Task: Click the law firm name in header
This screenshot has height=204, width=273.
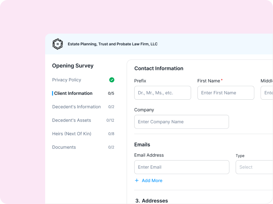Action: [x=113, y=44]
